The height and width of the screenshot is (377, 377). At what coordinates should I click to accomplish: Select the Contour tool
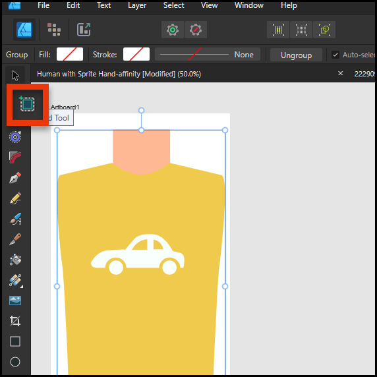click(x=15, y=137)
